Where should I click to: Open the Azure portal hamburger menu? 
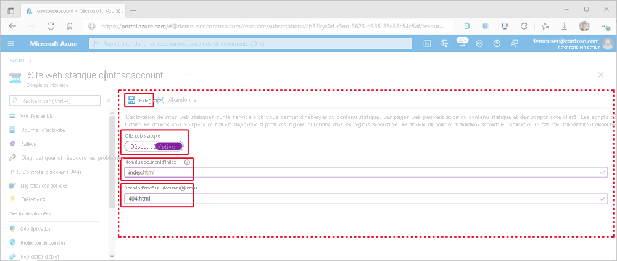pos(10,44)
